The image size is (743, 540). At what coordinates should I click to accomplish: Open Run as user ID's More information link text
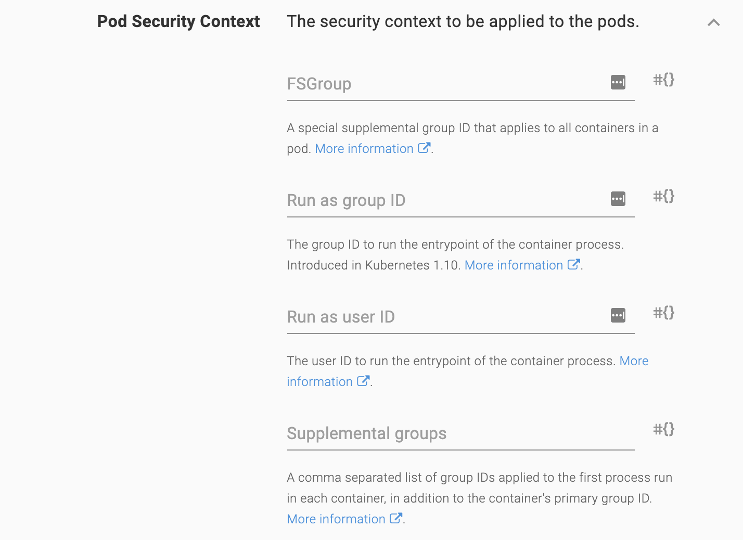click(319, 382)
